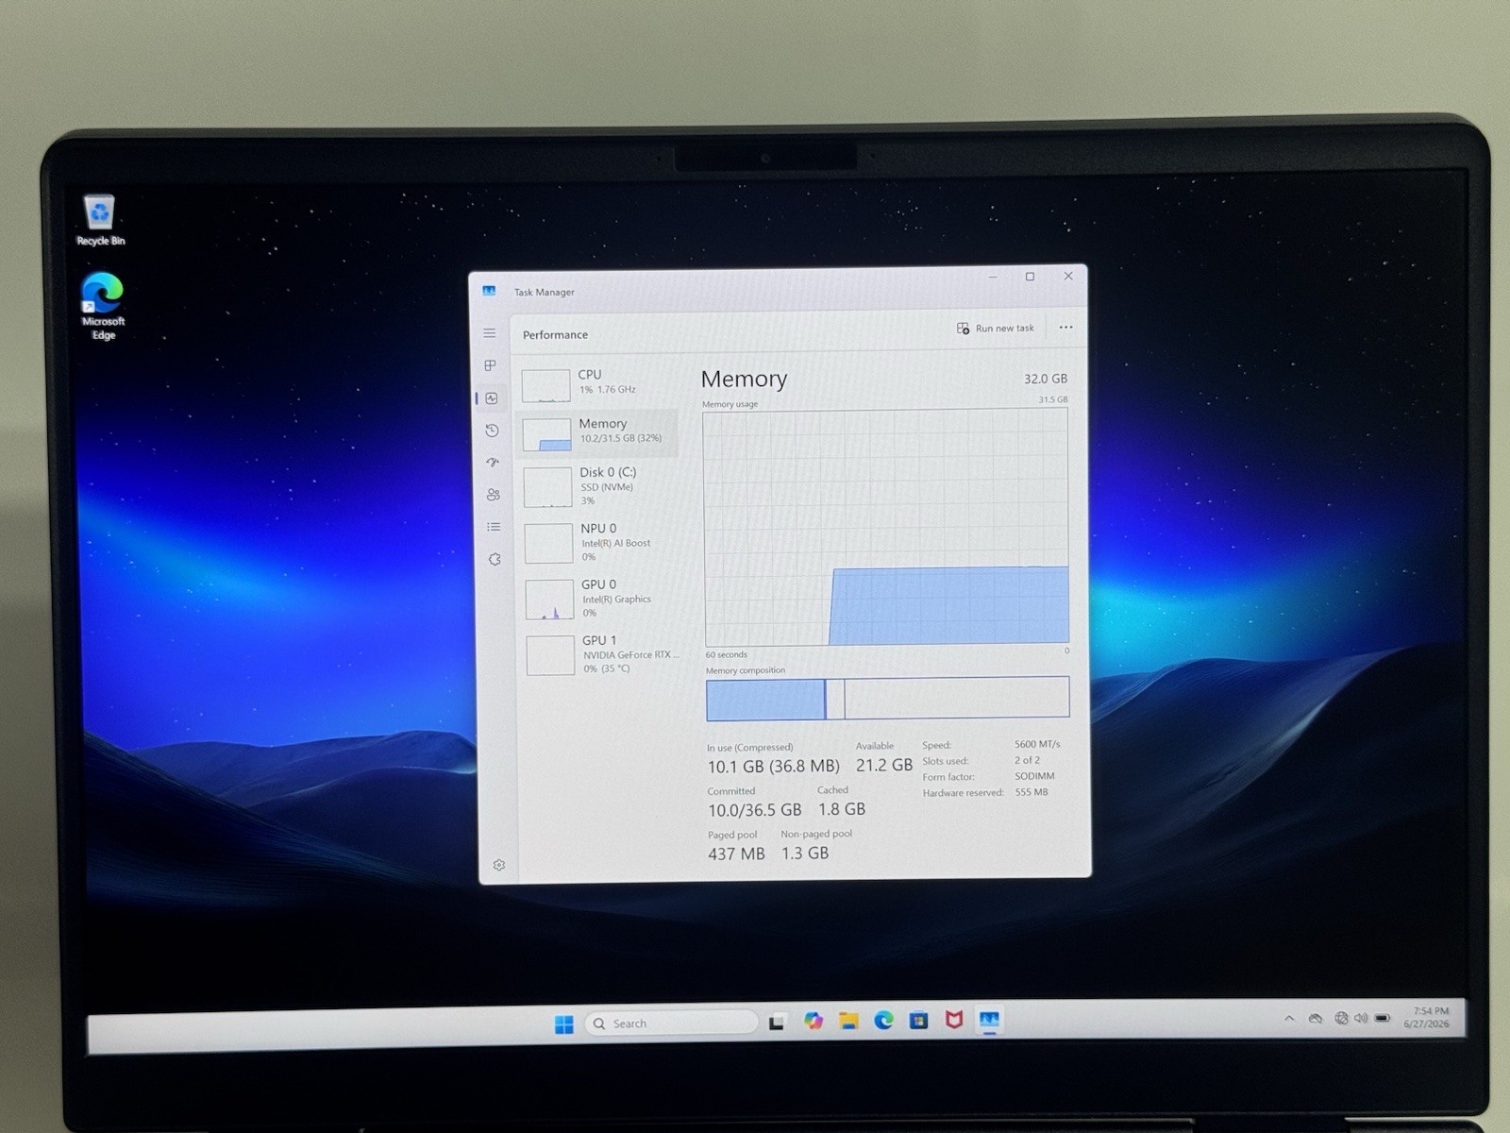Select the Memory performance item
Image resolution: width=1510 pixels, height=1133 pixels.
pos(598,432)
